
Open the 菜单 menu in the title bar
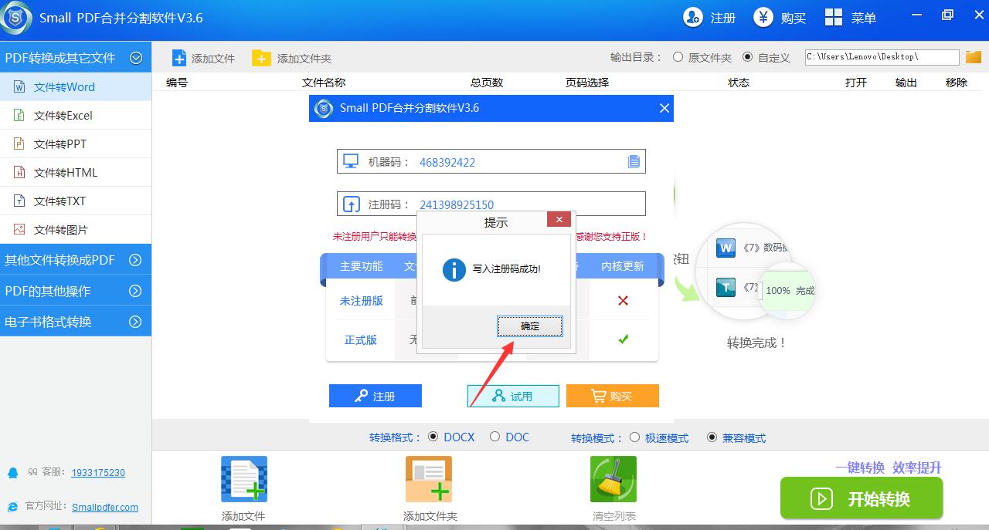tap(850, 18)
